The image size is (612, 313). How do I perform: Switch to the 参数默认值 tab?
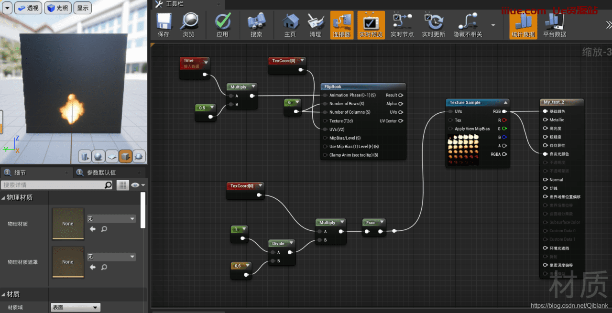coord(101,173)
